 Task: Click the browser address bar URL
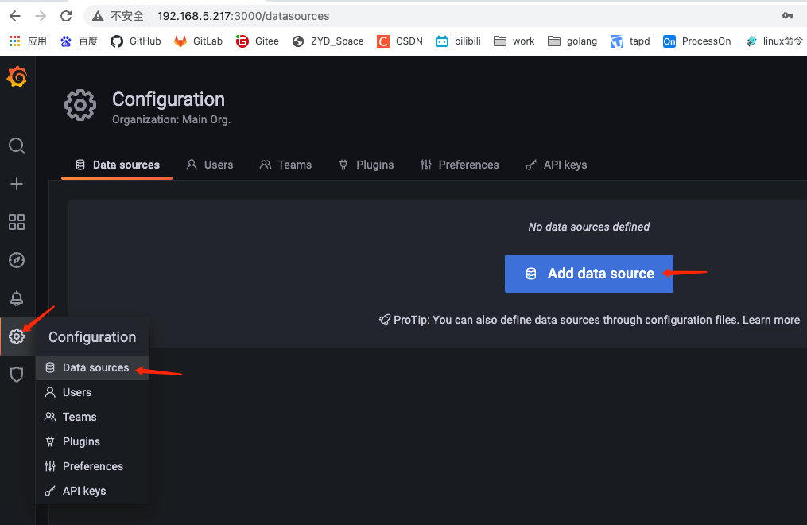243,16
